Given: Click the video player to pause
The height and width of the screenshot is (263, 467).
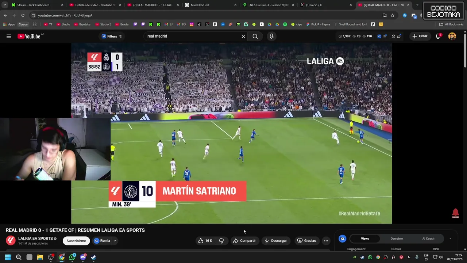Looking at the screenshot, I should [x=232, y=133].
